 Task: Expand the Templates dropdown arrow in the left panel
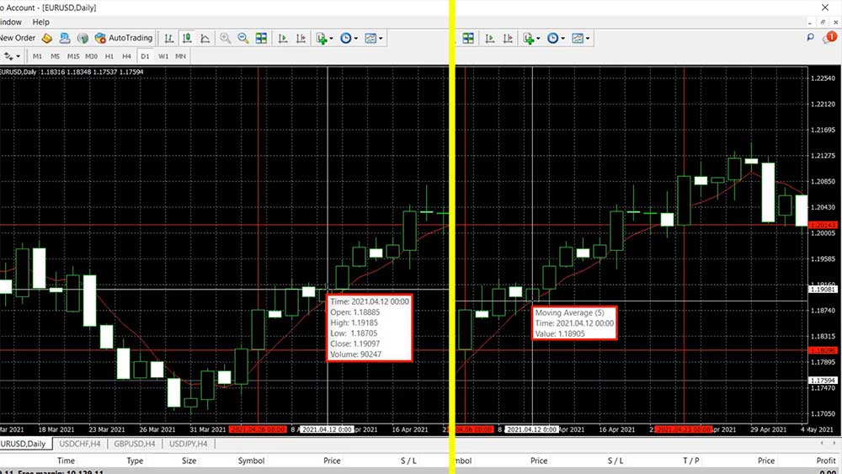[381, 39]
